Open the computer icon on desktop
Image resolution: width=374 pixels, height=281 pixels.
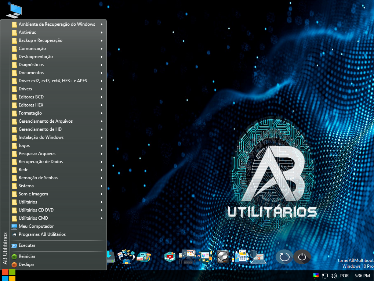click(x=14, y=11)
